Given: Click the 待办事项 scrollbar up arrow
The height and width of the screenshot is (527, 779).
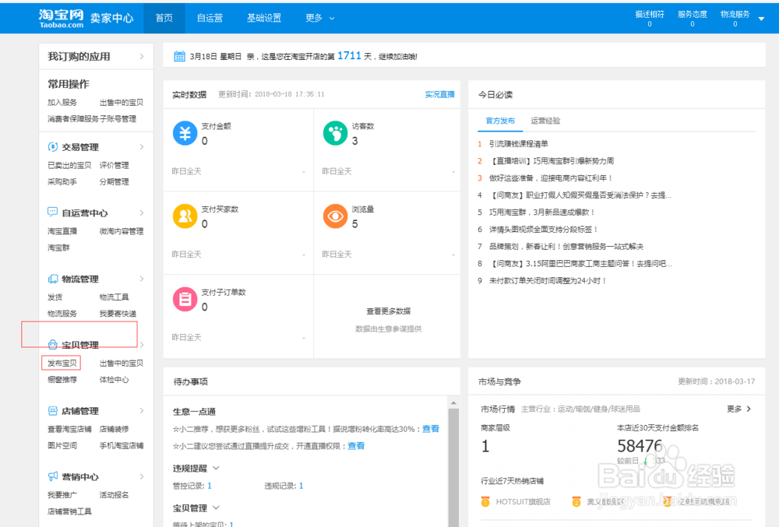Looking at the screenshot, I should pyautogui.click(x=453, y=403).
